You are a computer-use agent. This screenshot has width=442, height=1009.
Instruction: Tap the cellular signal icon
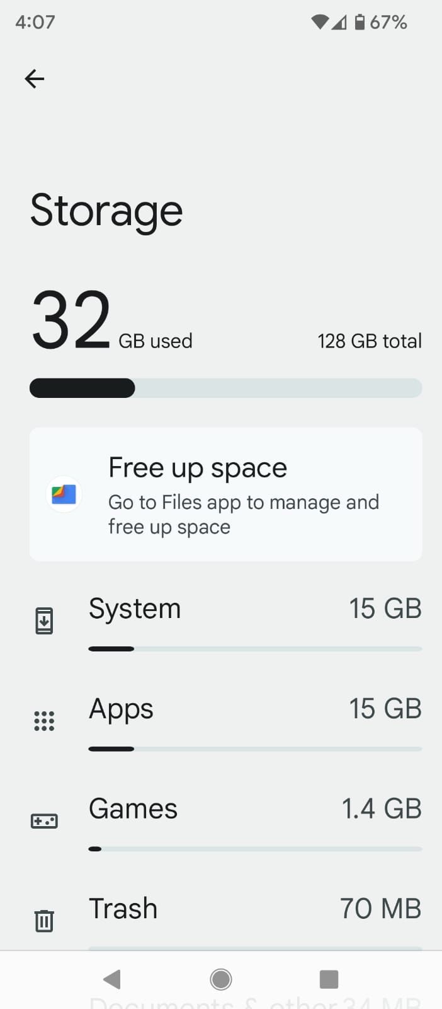pos(339,21)
